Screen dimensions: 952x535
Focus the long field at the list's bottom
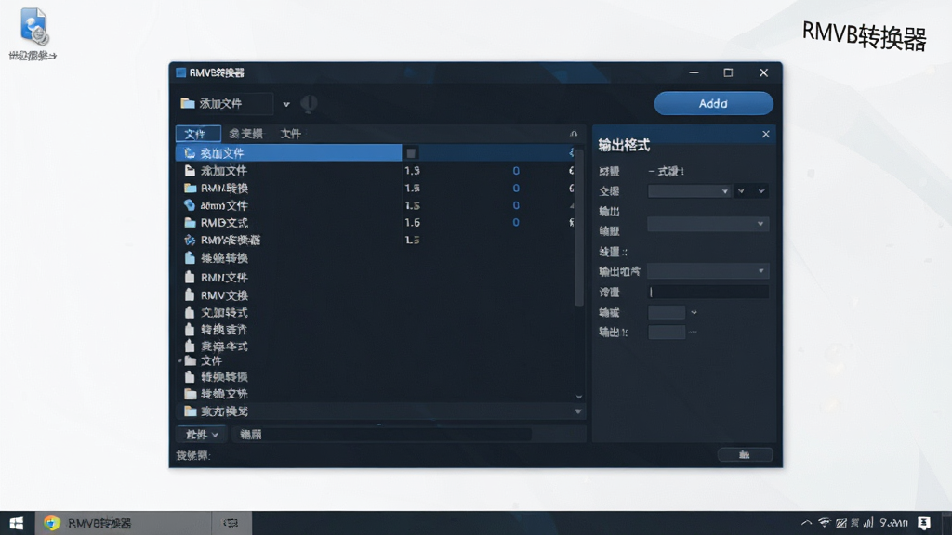381,435
